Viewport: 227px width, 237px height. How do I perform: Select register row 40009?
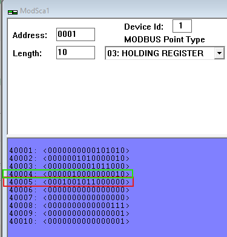click(x=69, y=213)
